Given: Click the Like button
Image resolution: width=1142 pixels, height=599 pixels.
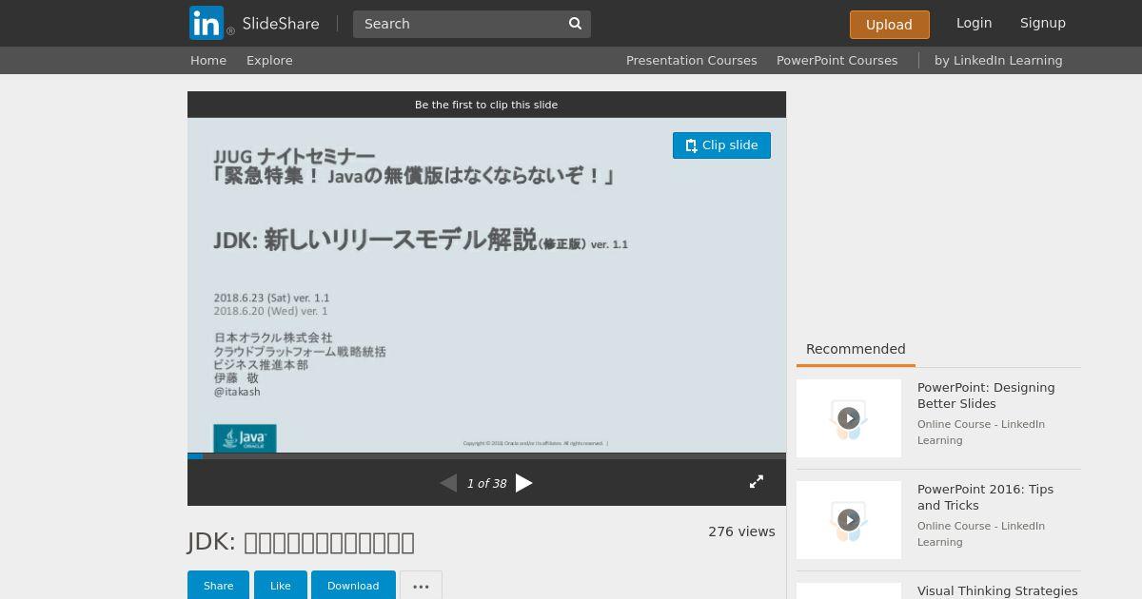Looking at the screenshot, I should pyautogui.click(x=281, y=586).
